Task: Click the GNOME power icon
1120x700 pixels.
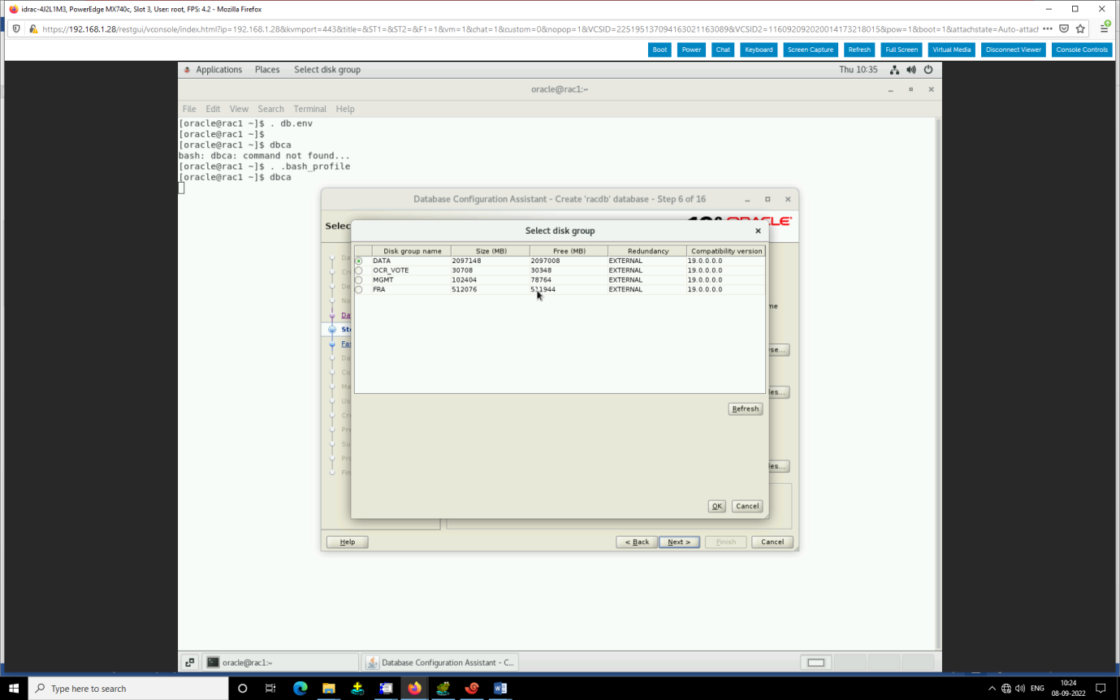Action: point(928,70)
